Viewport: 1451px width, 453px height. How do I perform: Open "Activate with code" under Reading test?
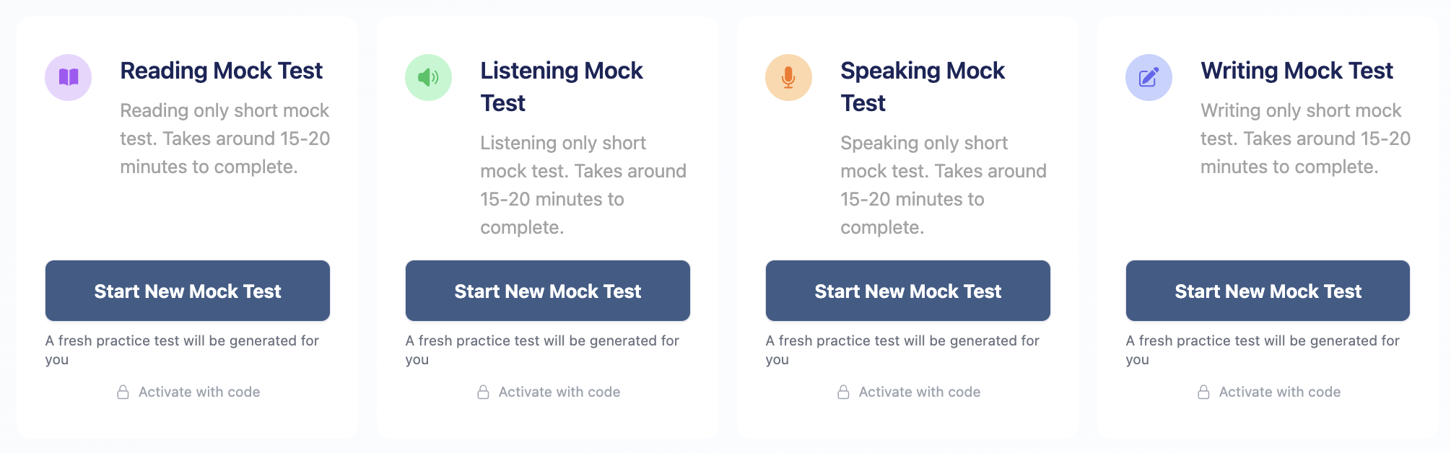pos(199,392)
